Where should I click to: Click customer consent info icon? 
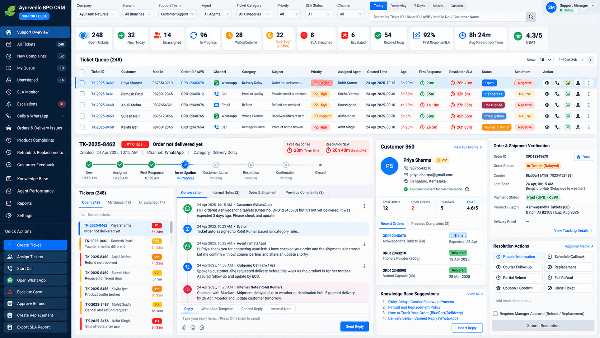(467, 189)
